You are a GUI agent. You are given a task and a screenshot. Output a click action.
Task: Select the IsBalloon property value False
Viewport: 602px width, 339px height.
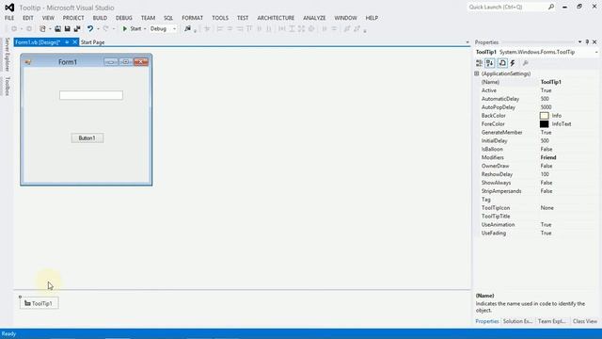[547, 149]
